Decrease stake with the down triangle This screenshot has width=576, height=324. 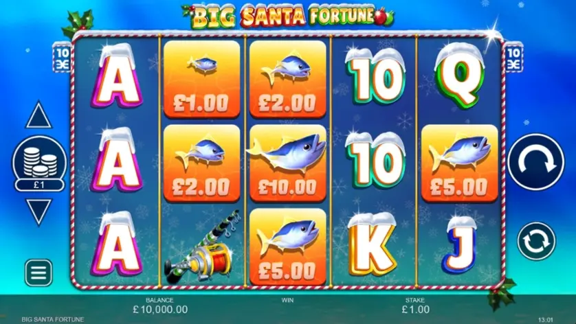pos(39,211)
